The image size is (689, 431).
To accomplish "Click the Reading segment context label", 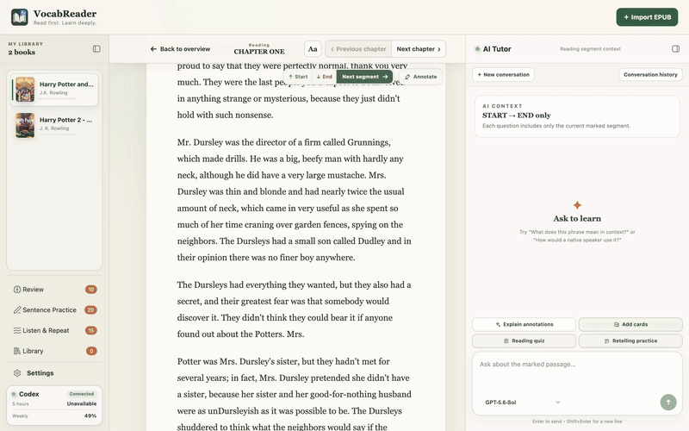I will point(590,49).
